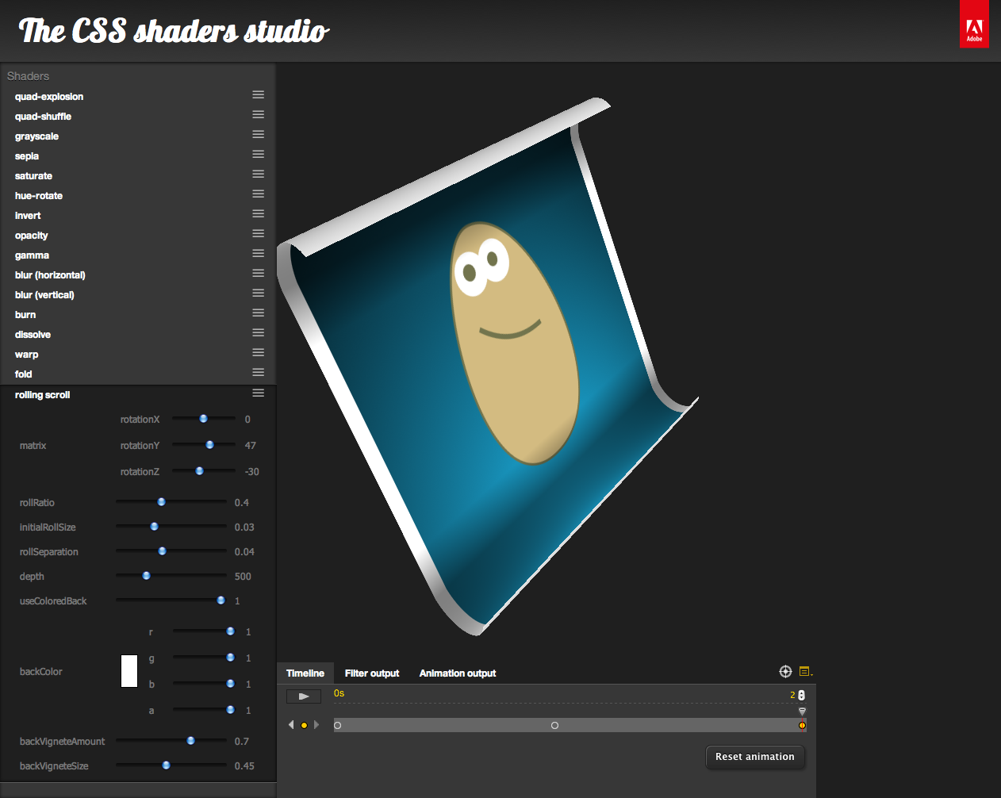Image resolution: width=1001 pixels, height=798 pixels.
Task: Click the Reset animation button
Action: coord(754,757)
